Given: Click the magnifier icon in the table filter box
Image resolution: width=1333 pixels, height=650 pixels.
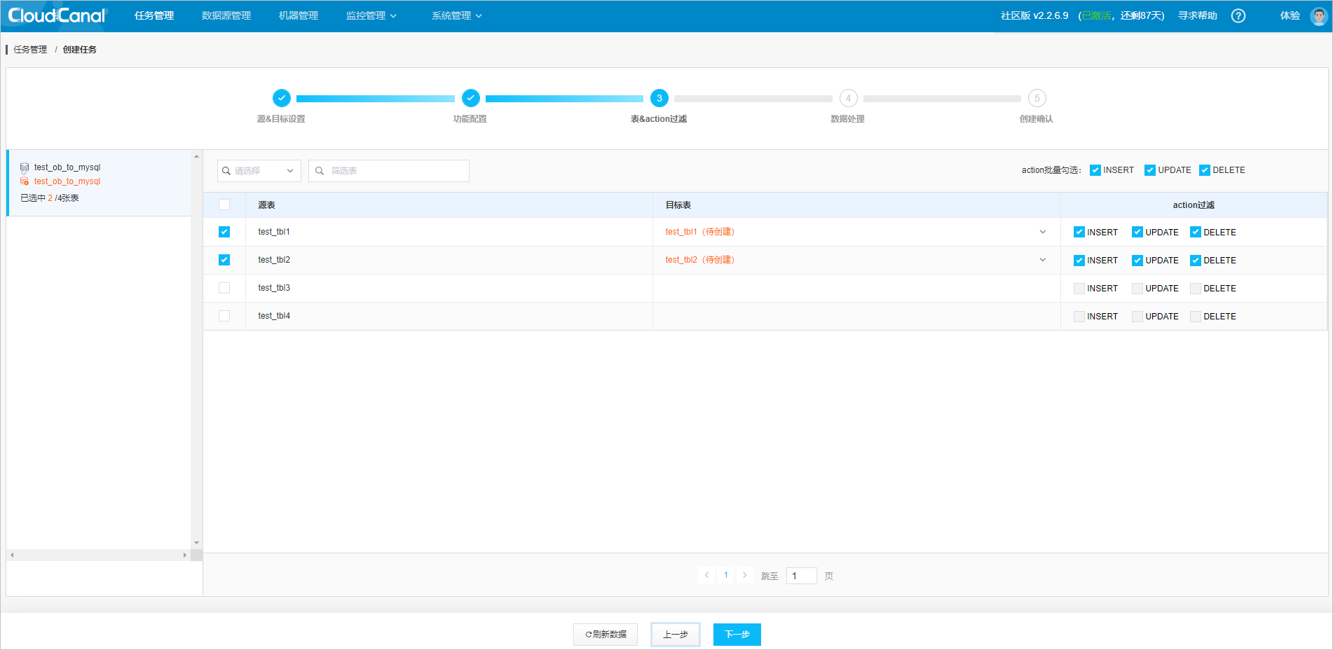Looking at the screenshot, I should pos(320,170).
